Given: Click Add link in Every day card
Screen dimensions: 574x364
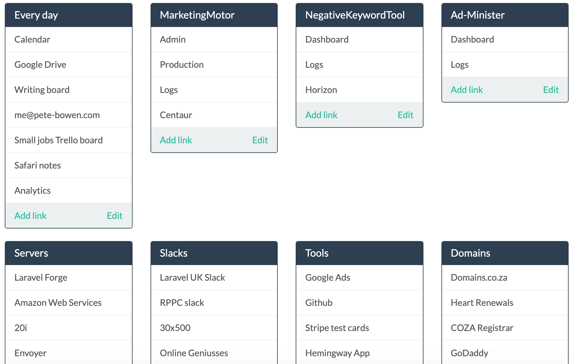Looking at the screenshot, I should 31,216.
